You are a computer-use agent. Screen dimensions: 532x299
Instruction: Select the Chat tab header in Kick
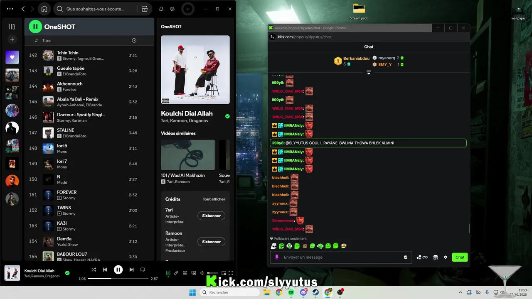369,47
